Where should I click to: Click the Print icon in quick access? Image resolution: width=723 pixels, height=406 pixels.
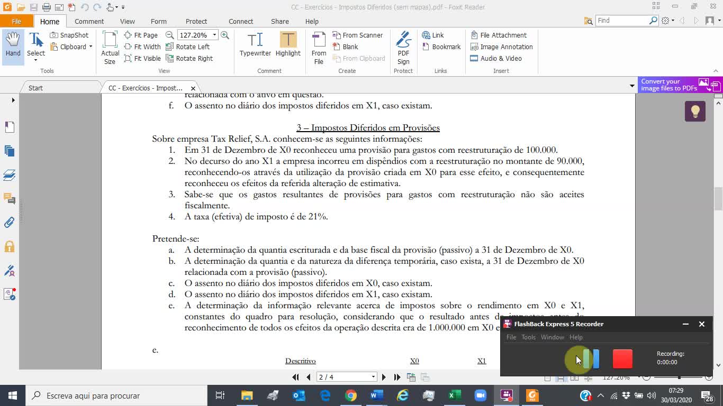coord(46,7)
